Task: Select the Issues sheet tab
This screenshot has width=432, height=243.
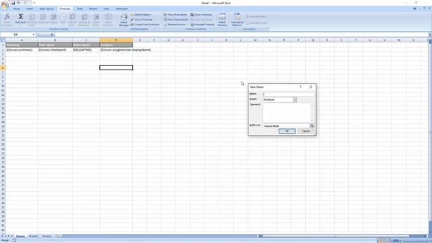Action: (x=20, y=236)
